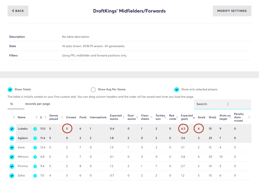The image size is (259, 182).
Task: Click the sort arrows left of Name column
Action: [x=14, y=117]
